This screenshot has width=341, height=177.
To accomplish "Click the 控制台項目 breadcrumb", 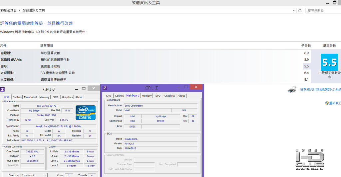I will click(9, 10).
